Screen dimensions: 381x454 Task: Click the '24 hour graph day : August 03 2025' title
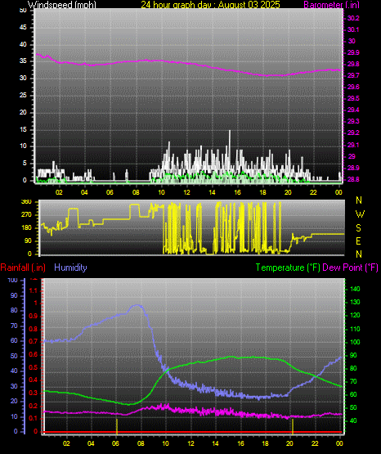point(210,5)
